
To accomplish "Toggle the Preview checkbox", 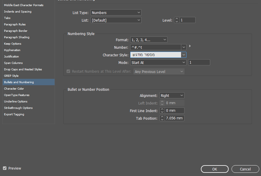I will (x=5, y=168).
